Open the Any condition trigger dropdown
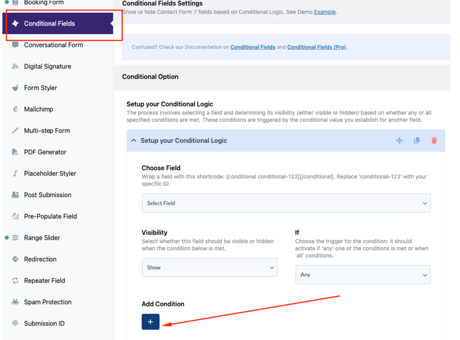 (363, 274)
